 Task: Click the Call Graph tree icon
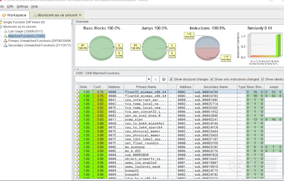pyautogui.click(x=5, y=31)
